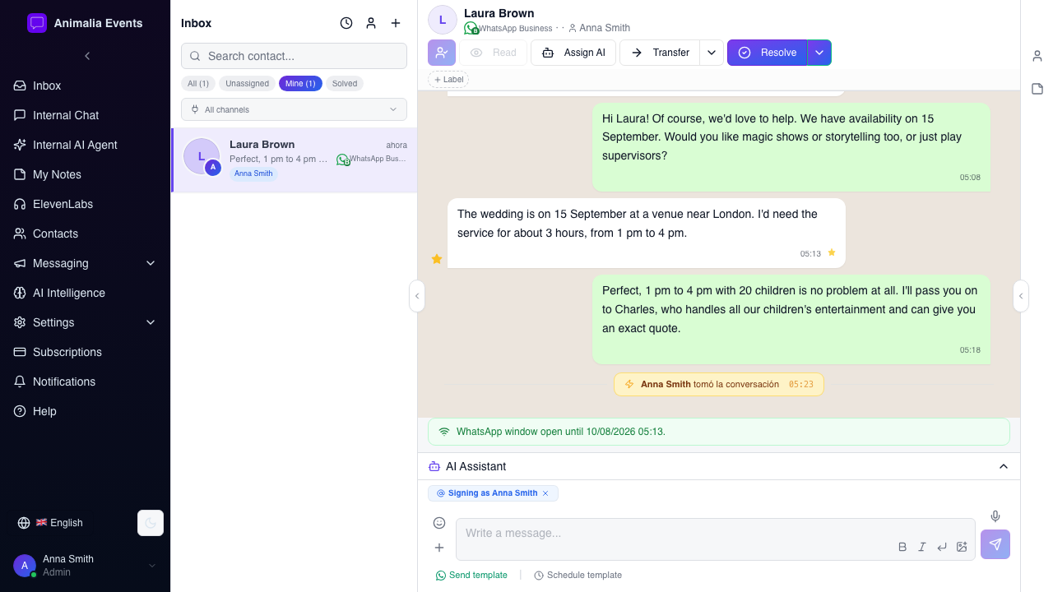The width and height of the screenshot is (1053, 592).
Task: Click the line break return icon
Action: (x=942, y=547)
